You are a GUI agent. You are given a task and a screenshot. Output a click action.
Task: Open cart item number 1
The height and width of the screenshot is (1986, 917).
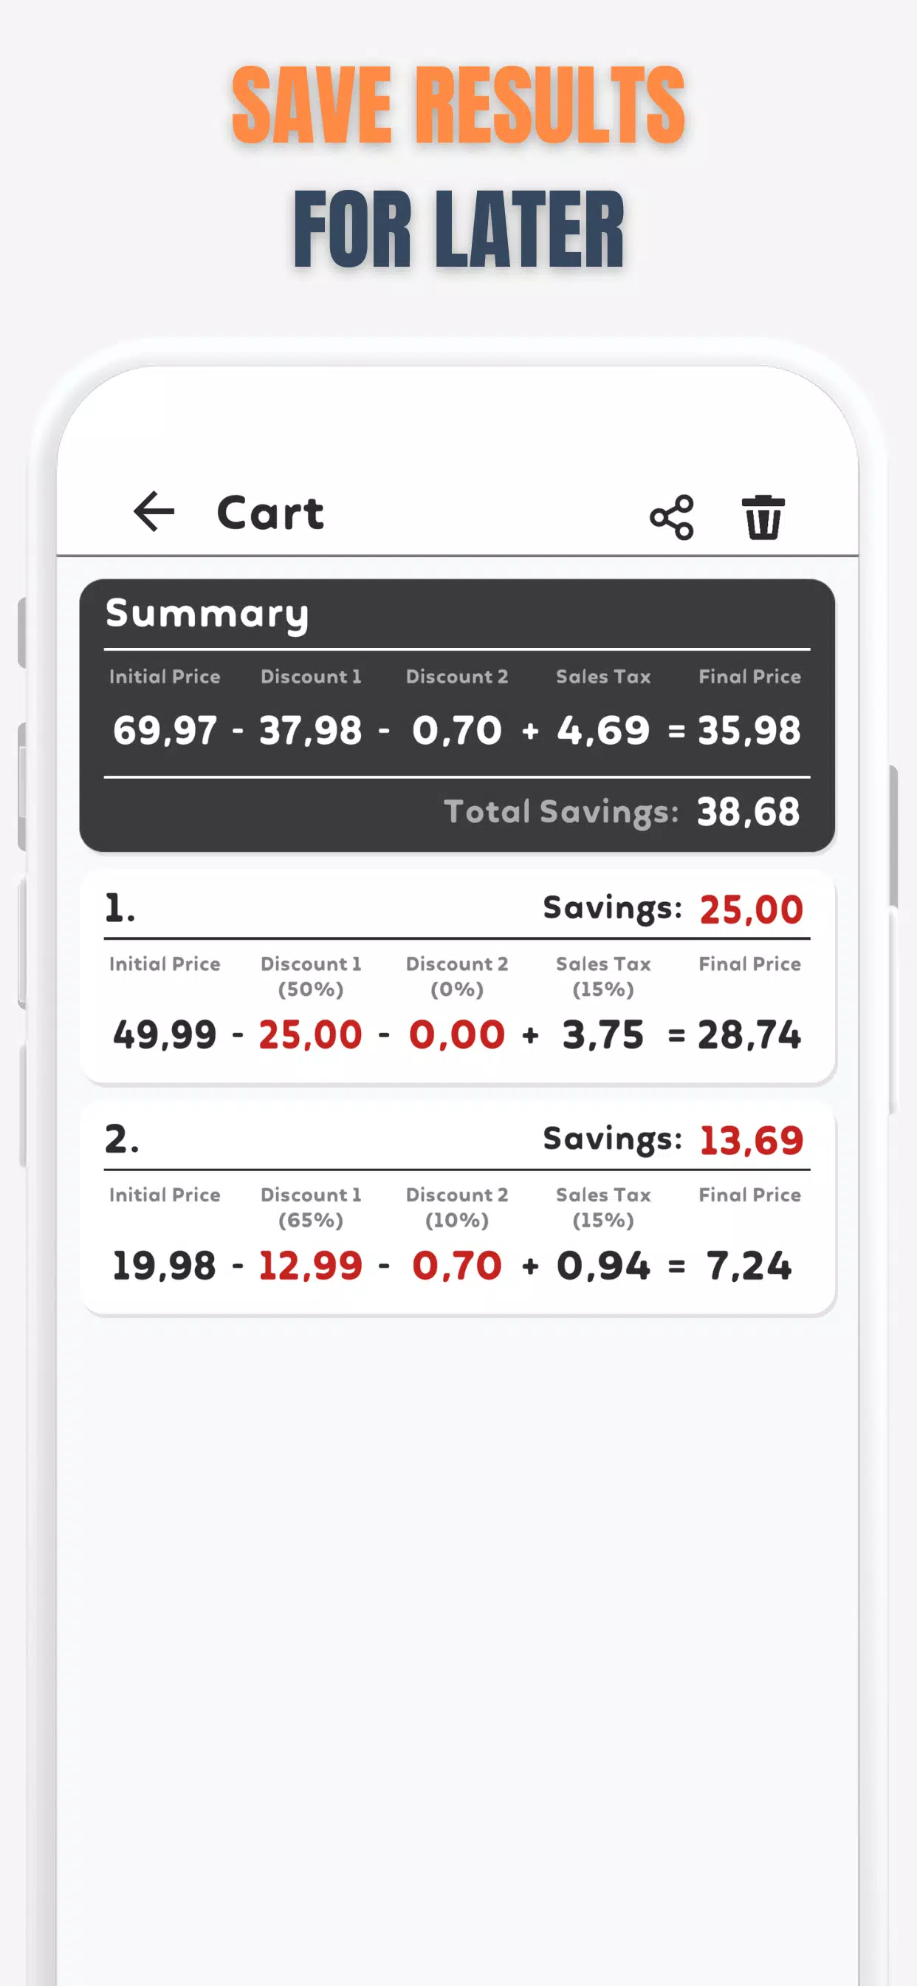click(x=121, y=908)
